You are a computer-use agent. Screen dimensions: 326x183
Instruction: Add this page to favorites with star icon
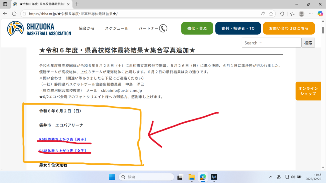tap(271, 14)
